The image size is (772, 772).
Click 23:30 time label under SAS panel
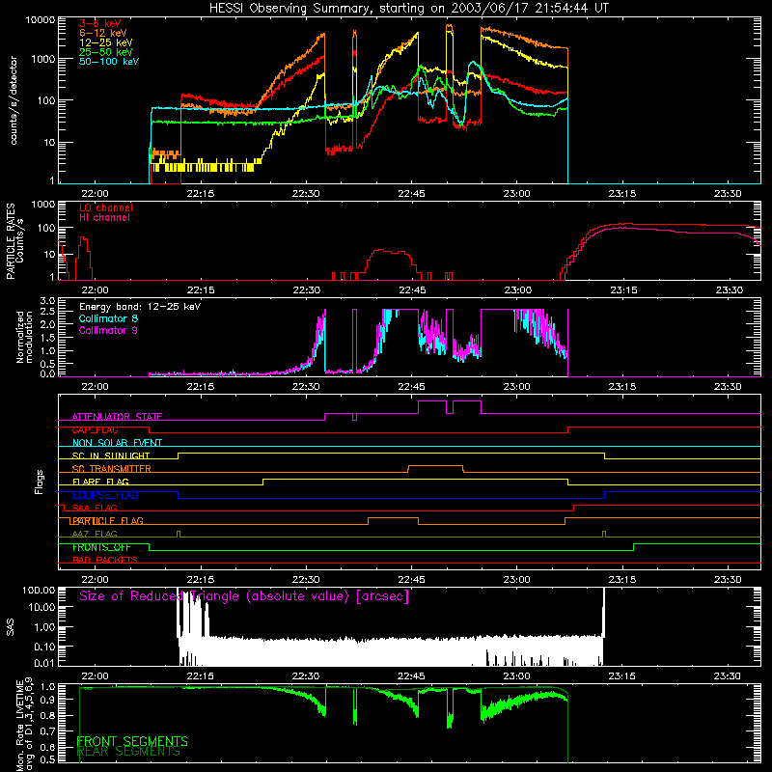coord(728,676)
